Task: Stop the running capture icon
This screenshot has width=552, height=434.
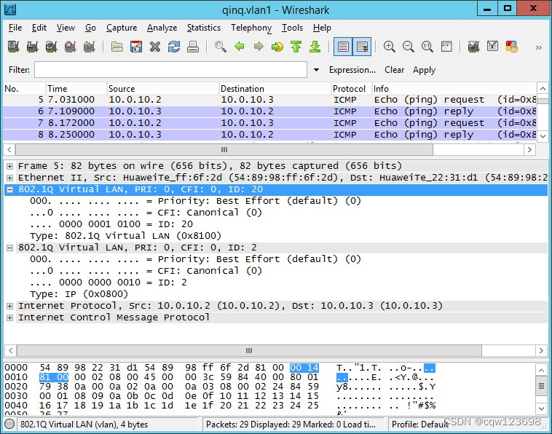Action: (71, 47)
